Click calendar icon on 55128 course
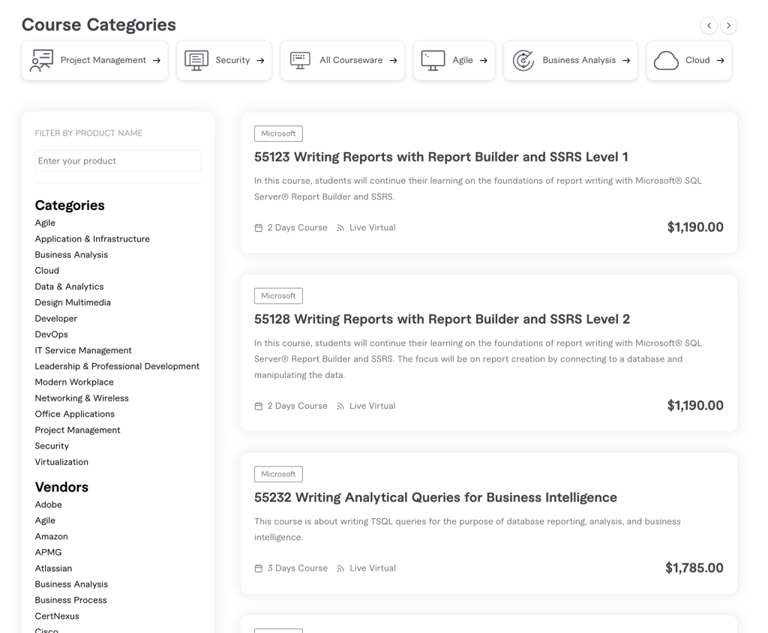This screenshot has width=768, height=633. point(259,406)
